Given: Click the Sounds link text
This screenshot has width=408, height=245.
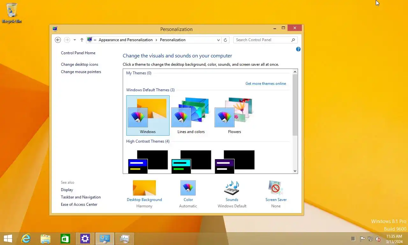Looking at the screenshot, I should tap(232, 200).
